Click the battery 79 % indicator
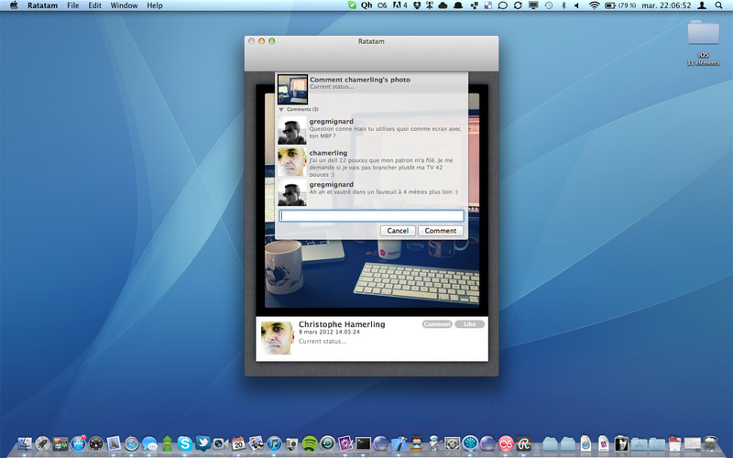Image resolution: width=733 pixels, height=458 pixels. point(620,5)
